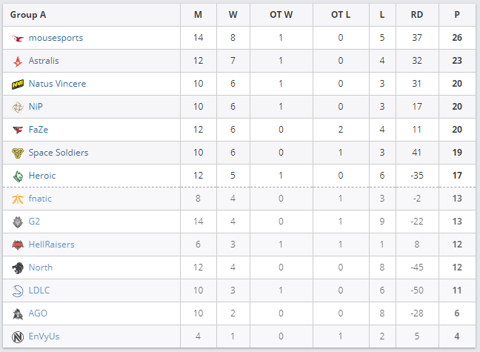Click the HellRaisers logo icon
The width and height of the screenshot is (480, 352).
18,245
